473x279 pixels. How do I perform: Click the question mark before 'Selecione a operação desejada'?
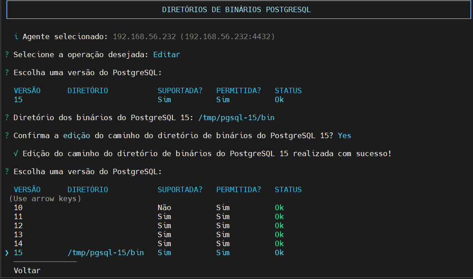pyautogui.click(x=7, y=54)
